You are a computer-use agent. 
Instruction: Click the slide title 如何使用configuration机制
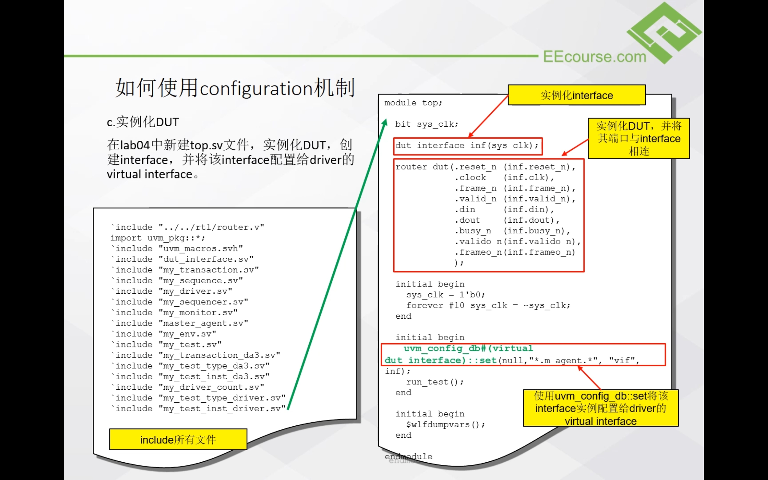(x=235, y=88)
